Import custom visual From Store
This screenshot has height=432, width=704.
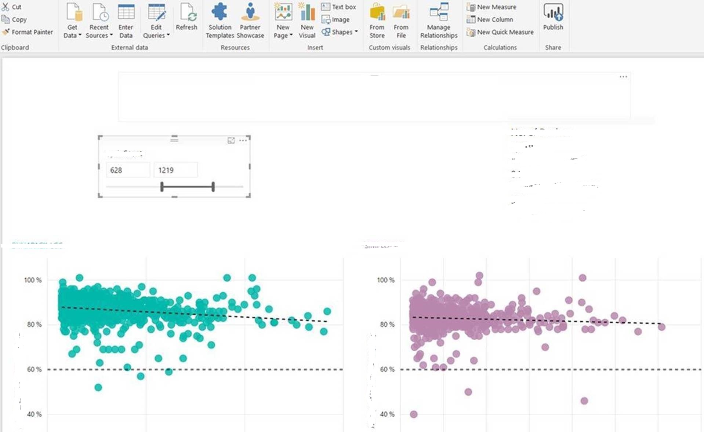(377, 21)
